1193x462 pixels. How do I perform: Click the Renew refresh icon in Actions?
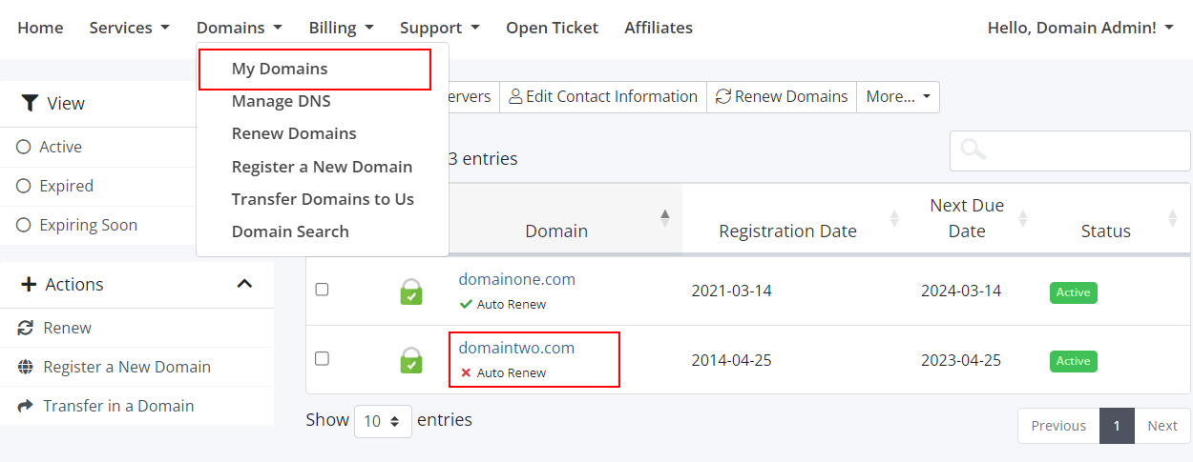pyautogui.click(x=26, y=328)
